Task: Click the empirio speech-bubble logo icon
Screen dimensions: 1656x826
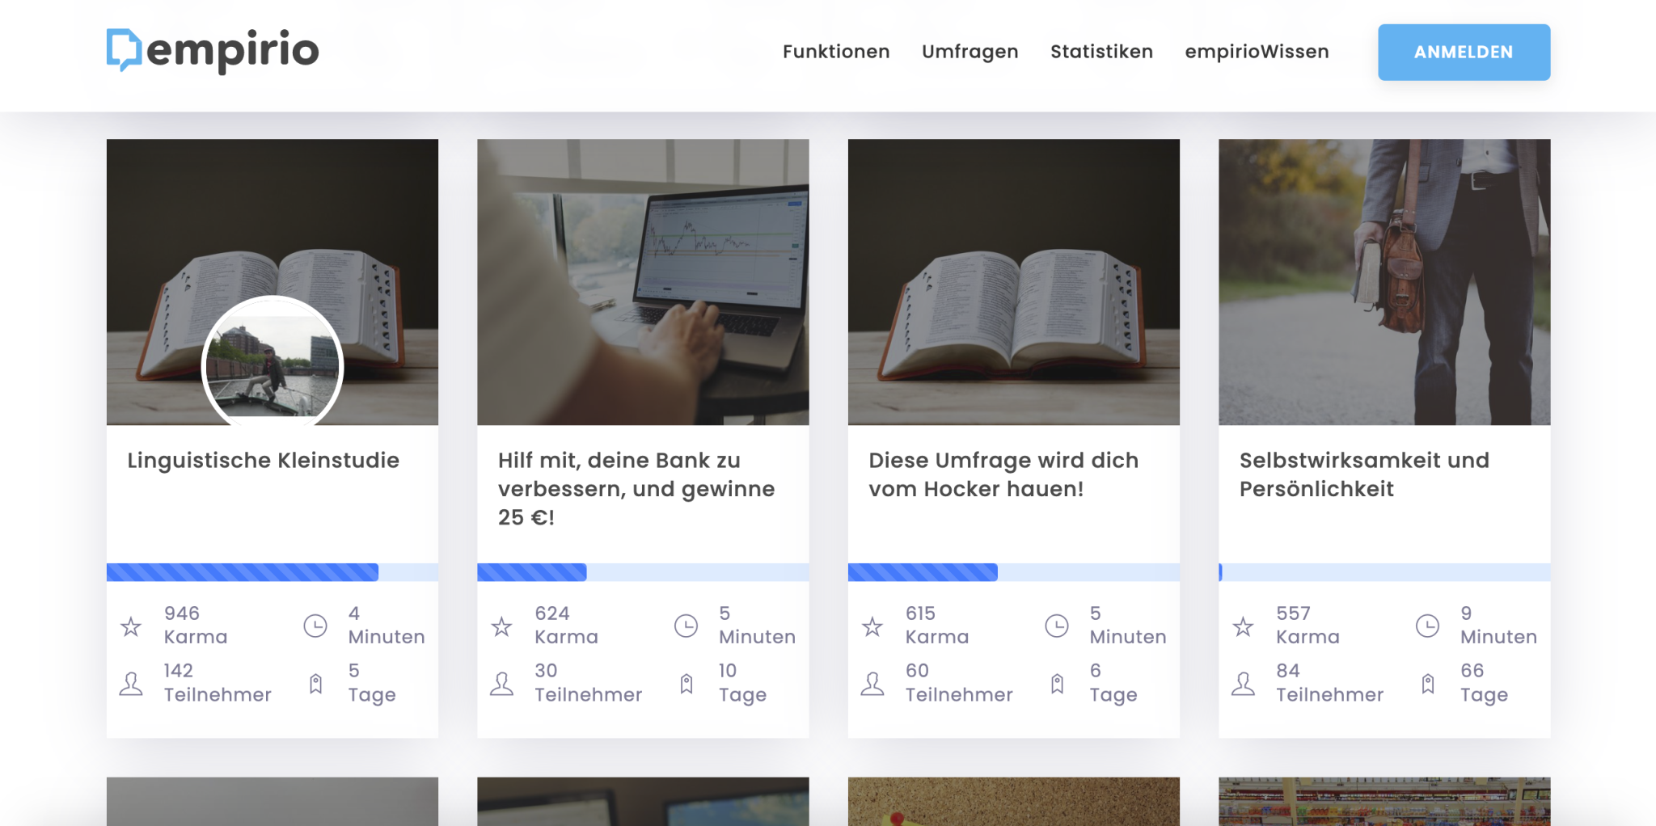Action: pos(125,50)
